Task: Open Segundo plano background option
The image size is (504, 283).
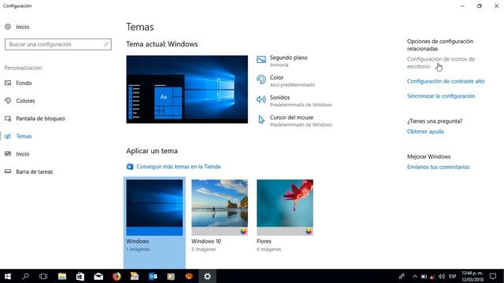Action: click(288, 61)
